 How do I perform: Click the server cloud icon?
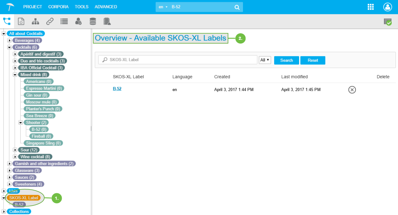coord(107,21)
